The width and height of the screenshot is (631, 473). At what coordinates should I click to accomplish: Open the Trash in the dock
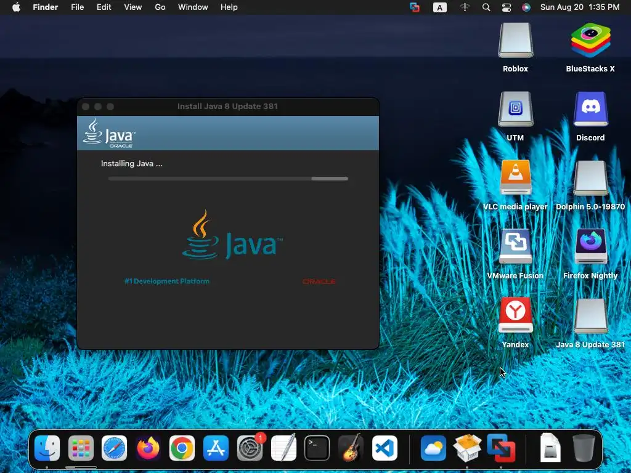pos(584,448)
